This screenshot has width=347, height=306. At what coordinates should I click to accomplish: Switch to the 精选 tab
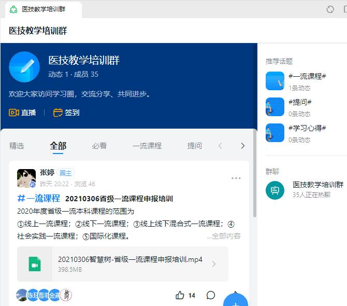17,146
